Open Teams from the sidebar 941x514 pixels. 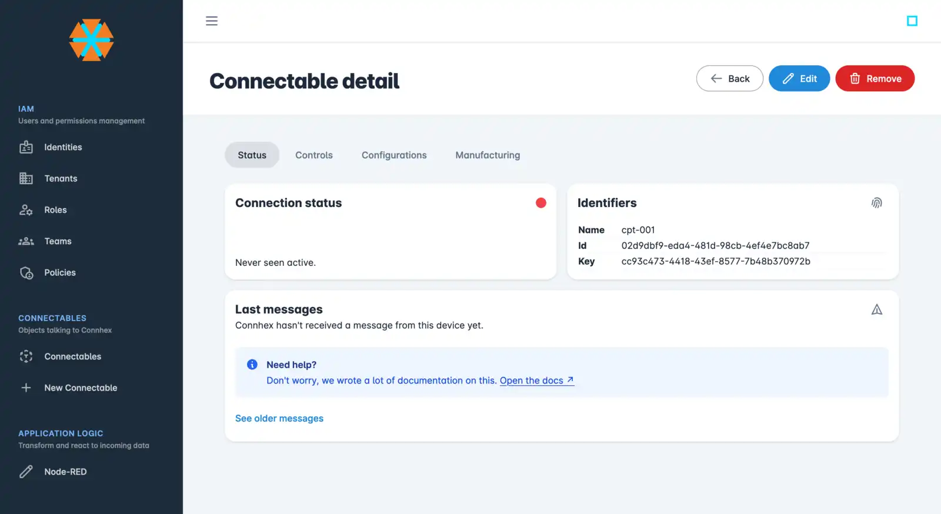tap(58, 241)
